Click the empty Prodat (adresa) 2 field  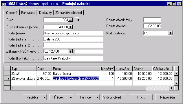(x=73, y=45)
